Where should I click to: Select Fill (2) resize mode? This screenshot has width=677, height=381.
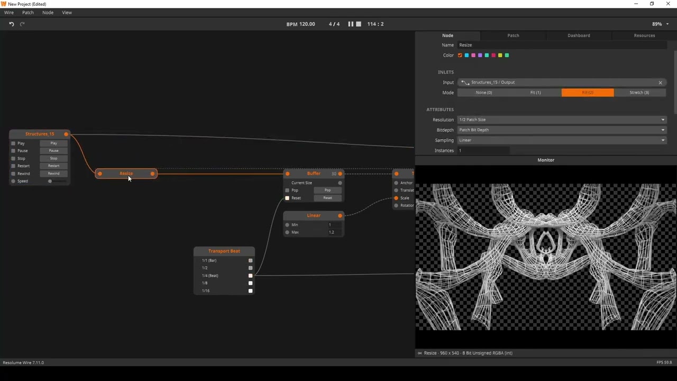[x=588, y=93]
